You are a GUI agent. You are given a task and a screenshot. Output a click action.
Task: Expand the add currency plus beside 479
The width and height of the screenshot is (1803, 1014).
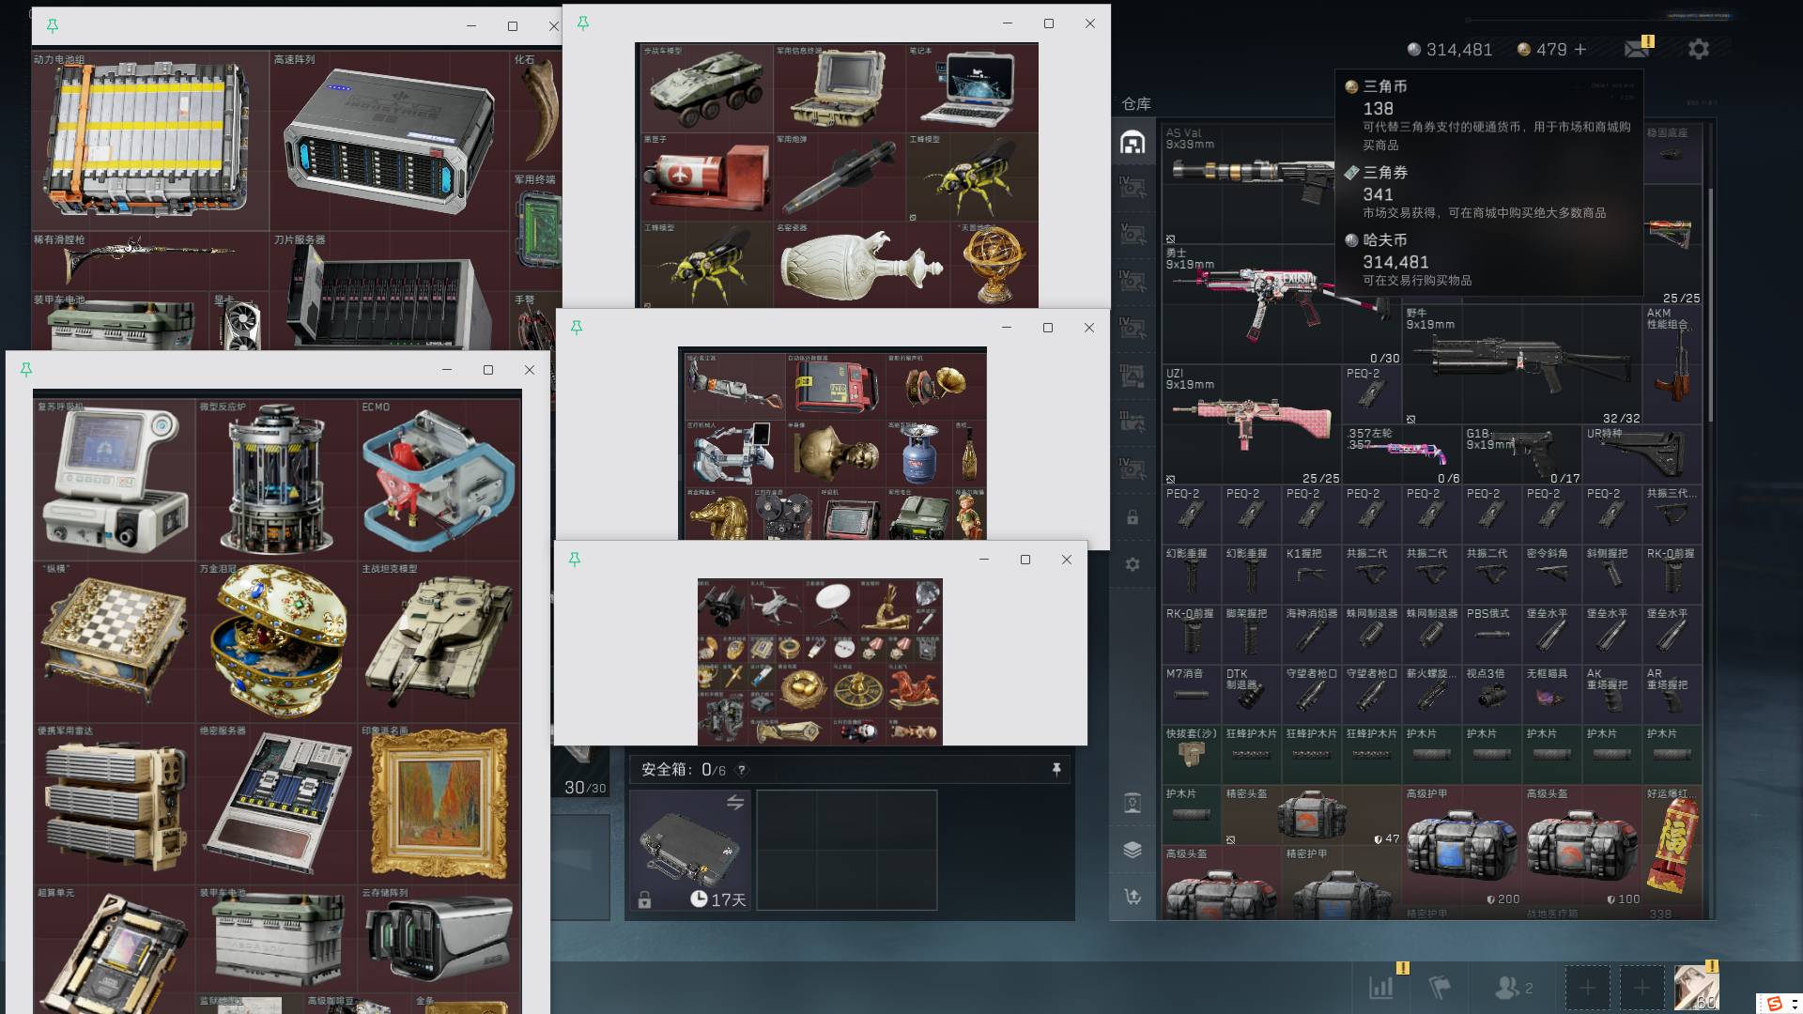pos(1580,49)
